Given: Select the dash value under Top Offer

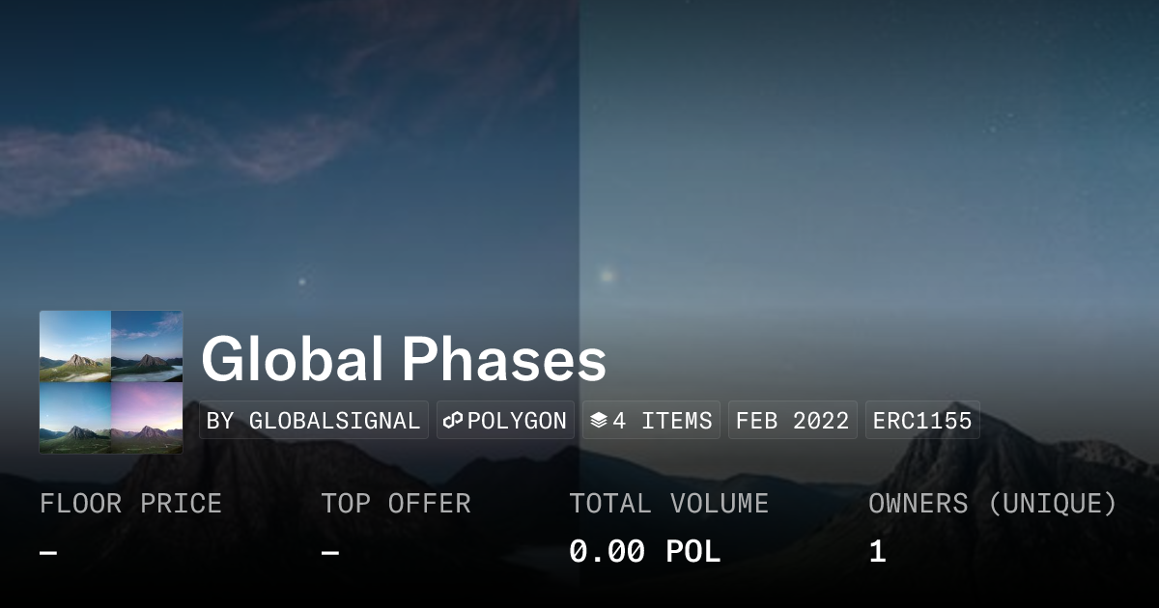Looking at the screenshot, I should pos(330,552).
